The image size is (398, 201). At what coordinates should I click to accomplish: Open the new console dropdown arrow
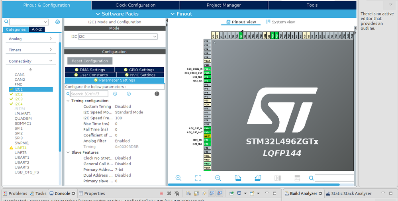coord(258,193)
